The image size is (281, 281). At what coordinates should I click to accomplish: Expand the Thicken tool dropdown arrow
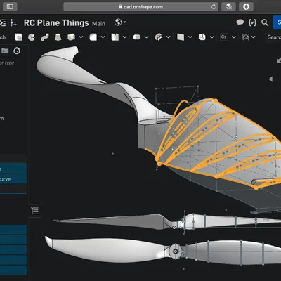tap(81, 37)
